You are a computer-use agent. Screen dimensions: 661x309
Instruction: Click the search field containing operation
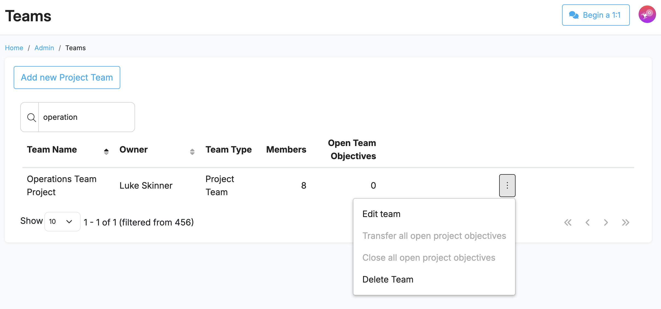[x=86, y=117]
